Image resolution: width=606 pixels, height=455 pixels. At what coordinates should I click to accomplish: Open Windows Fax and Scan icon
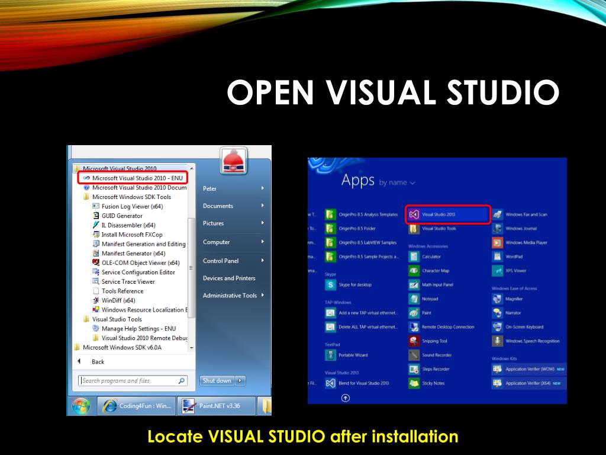click(497, 214)
